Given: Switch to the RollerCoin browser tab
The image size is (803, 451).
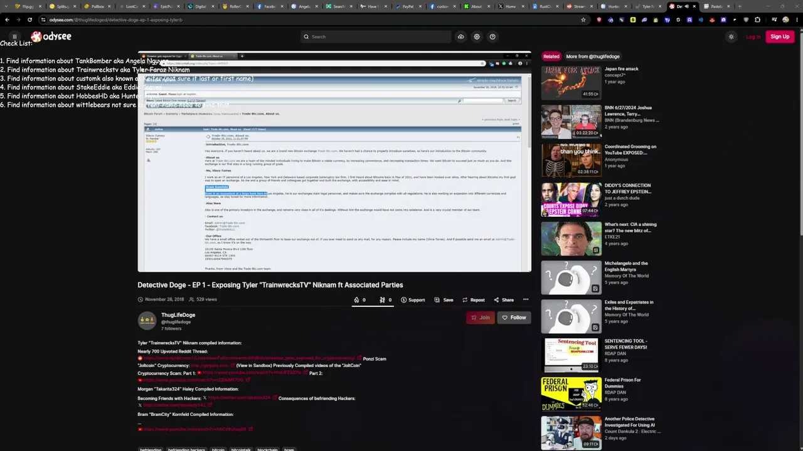Looking at the screenshot, I should pos(235,6).
